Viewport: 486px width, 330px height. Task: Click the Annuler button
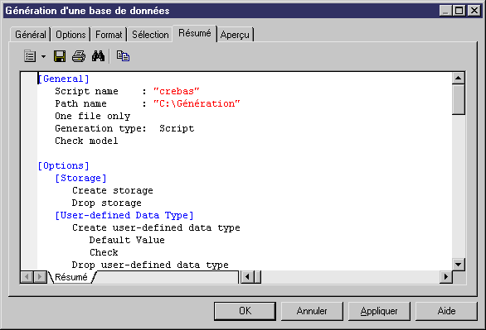point(312,311)
